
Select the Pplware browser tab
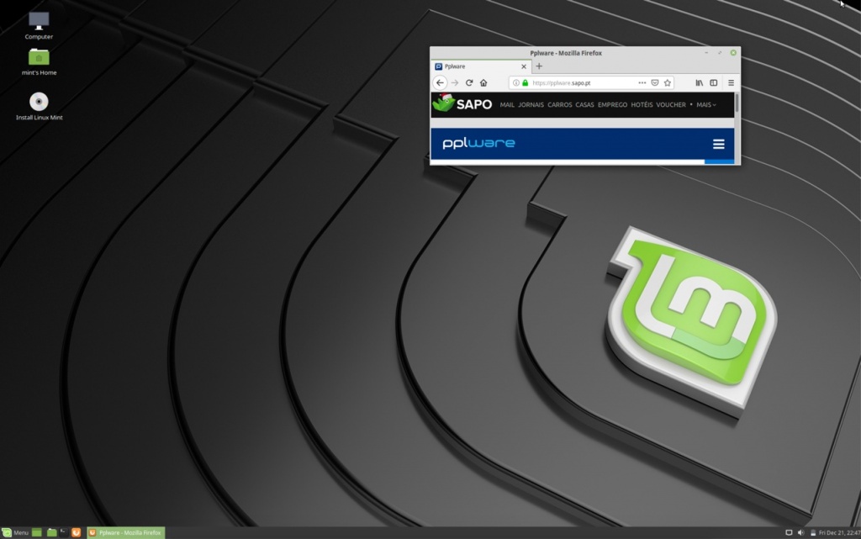click(471, 66)
